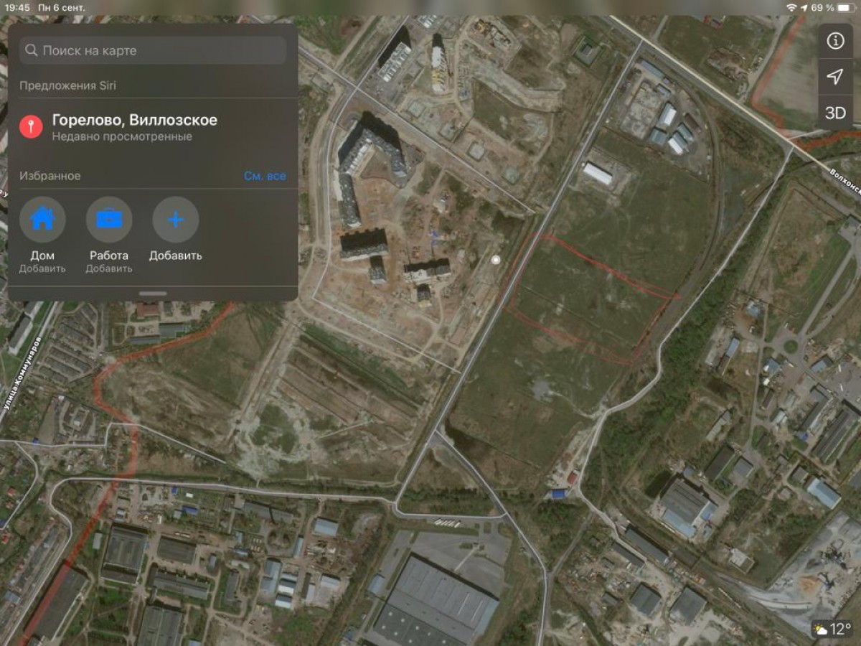This screenshot has width=861, height=646.
Task: Open the 12° weather widget
Action: [832, 629]
